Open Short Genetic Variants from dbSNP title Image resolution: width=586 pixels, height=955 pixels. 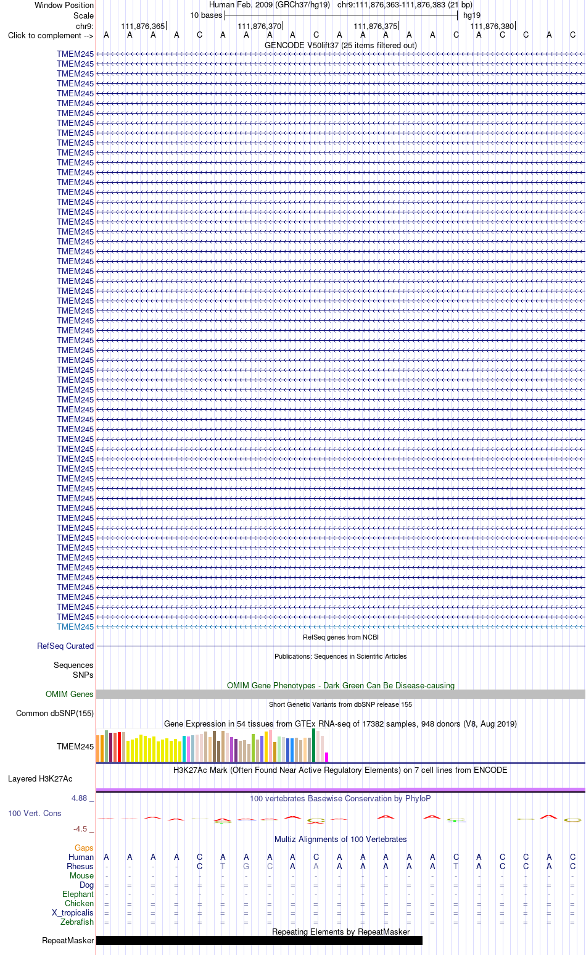(340, 704)
